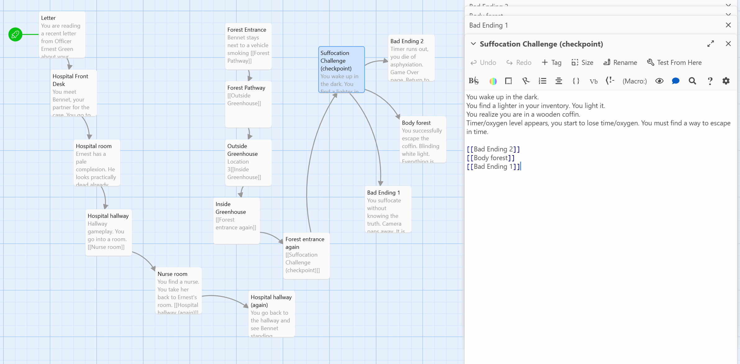Image resolution: width=740 pixels, height=364 pixels.
Task: Insert a numbered list
Action: 542,81
